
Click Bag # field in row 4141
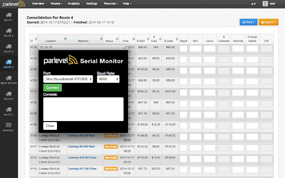183,148
